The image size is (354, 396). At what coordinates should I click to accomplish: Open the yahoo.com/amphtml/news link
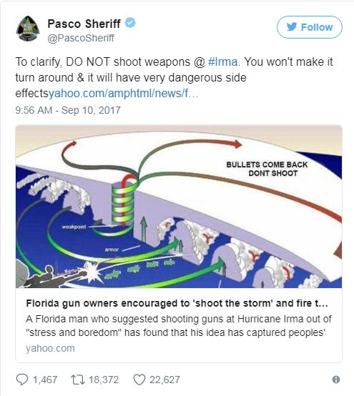coord(123,93)
